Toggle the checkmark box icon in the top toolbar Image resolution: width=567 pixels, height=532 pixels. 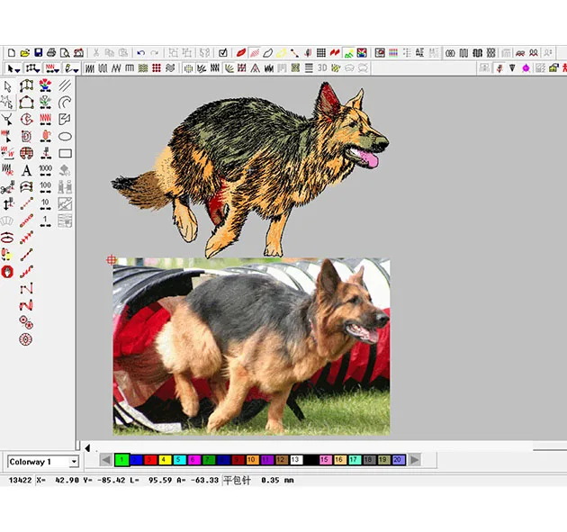point(223,53)
